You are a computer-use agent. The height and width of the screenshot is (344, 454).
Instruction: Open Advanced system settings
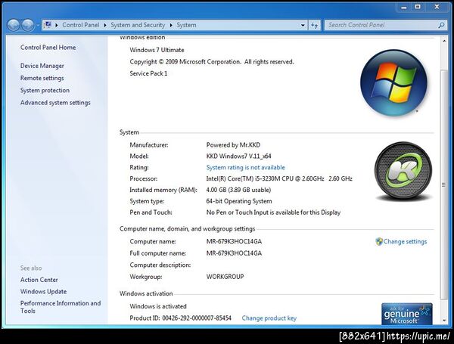(x=55, y=103)
